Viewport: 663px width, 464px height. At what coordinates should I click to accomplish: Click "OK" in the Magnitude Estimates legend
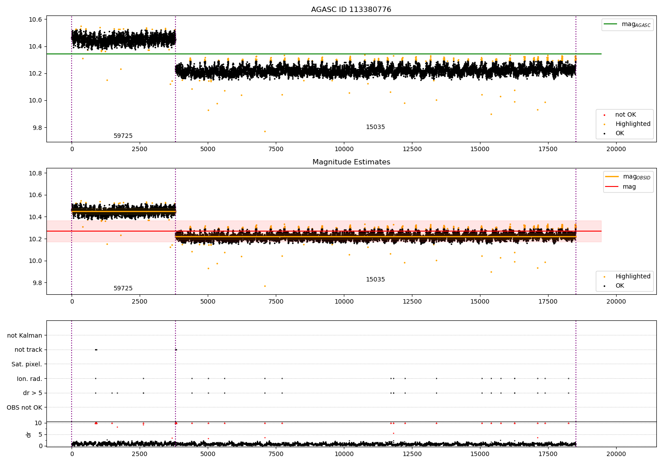tap(620, 286)
